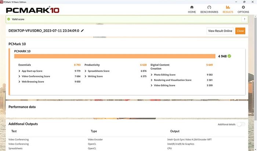Click Essentials score 8 793

coord(77,65)
